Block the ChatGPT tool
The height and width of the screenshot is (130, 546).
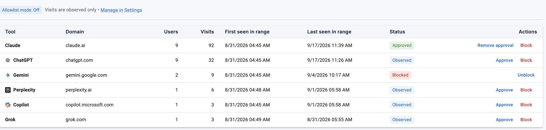526,60
